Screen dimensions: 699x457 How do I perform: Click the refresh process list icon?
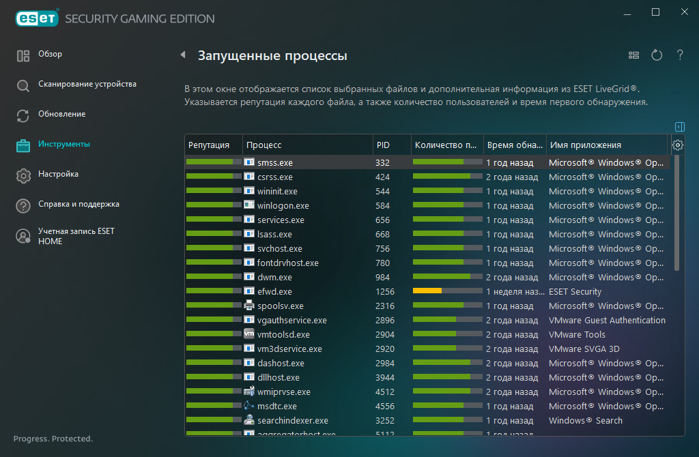(657, 55)
